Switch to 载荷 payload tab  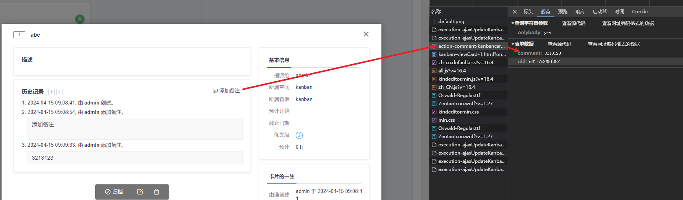(x=545, y=12)
